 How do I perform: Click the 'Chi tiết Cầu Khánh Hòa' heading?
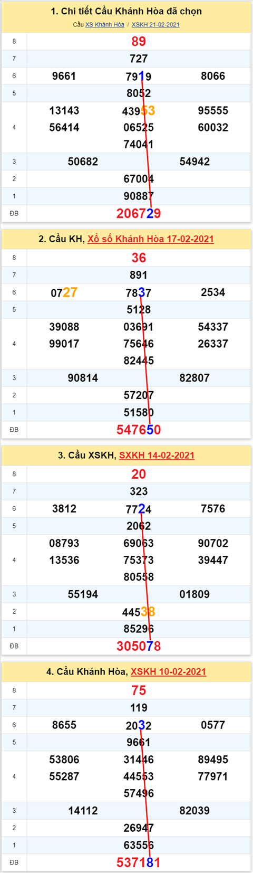(126, 11)
